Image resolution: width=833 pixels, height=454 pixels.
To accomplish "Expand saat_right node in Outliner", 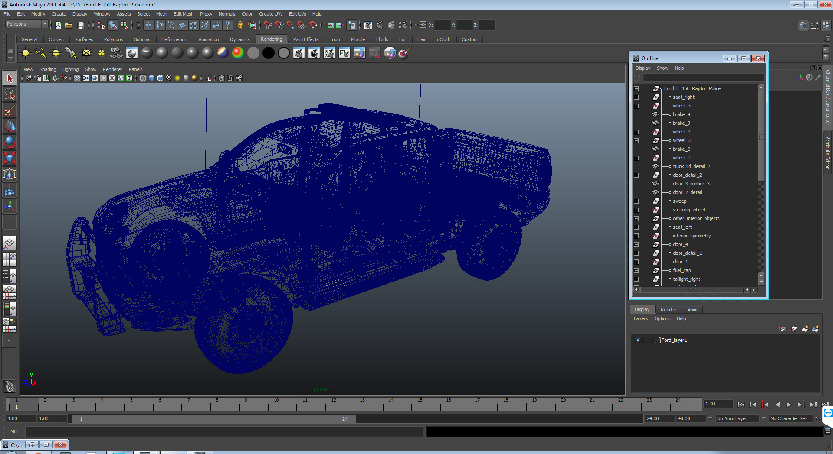I will [x=636, y=97].
